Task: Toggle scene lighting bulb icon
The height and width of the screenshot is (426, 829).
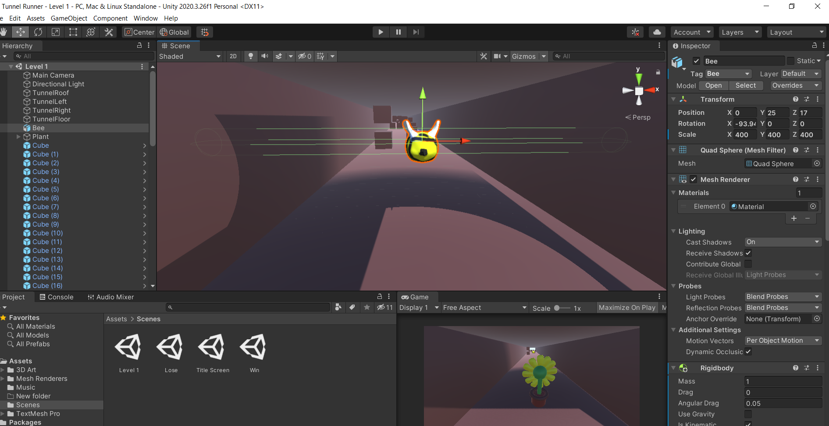Action: [x=251, y=56]
